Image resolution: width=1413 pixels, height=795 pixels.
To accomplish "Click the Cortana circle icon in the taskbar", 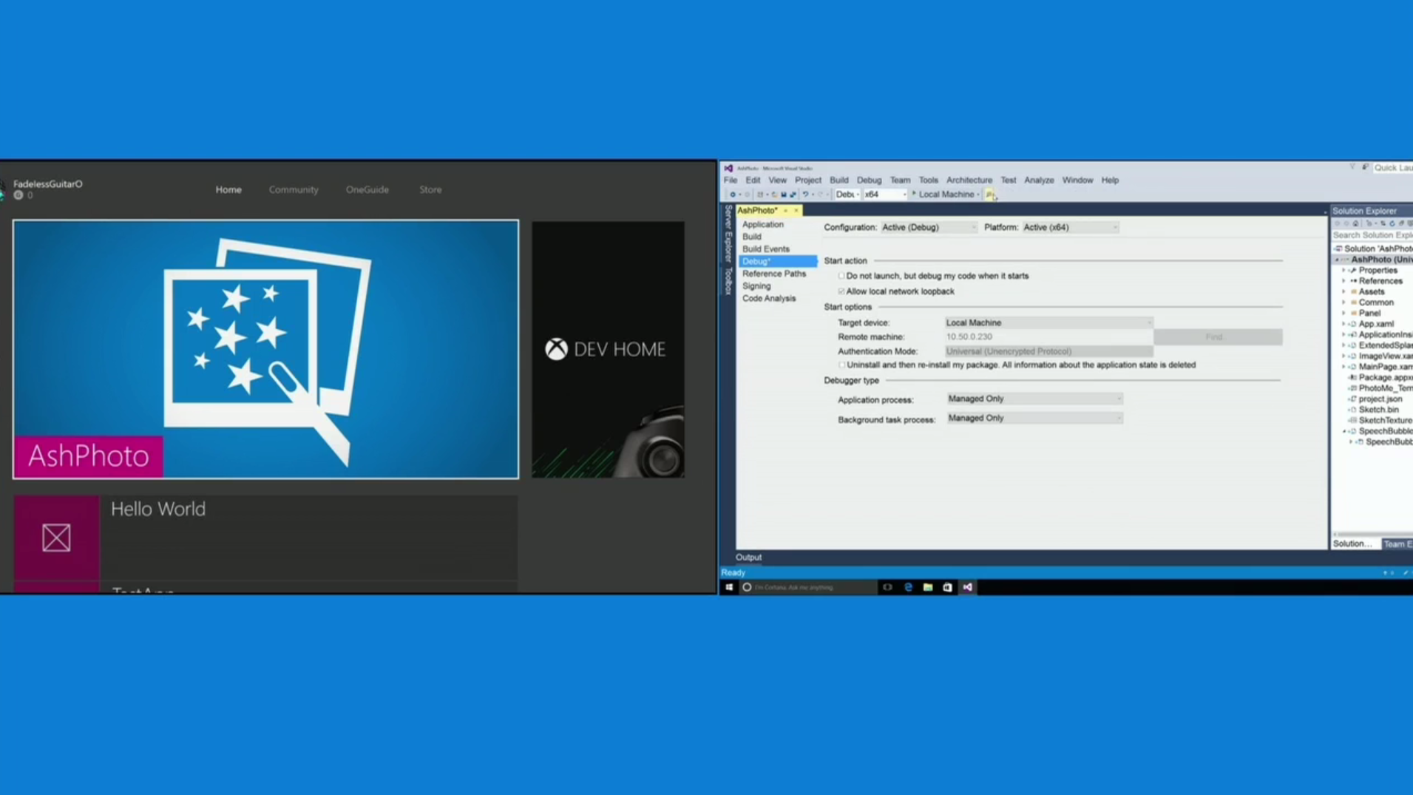I will [x=747, y=587].
